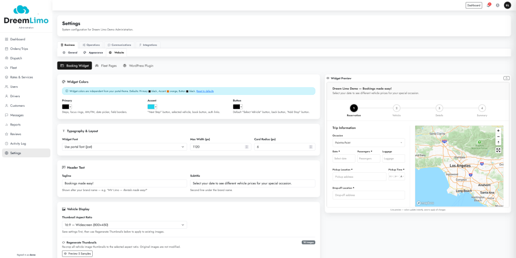Image resolution: width=516 pixels, height=258 pixels.
Task: Select the WordPress Plugin section
Action: (x=138, y=66)
